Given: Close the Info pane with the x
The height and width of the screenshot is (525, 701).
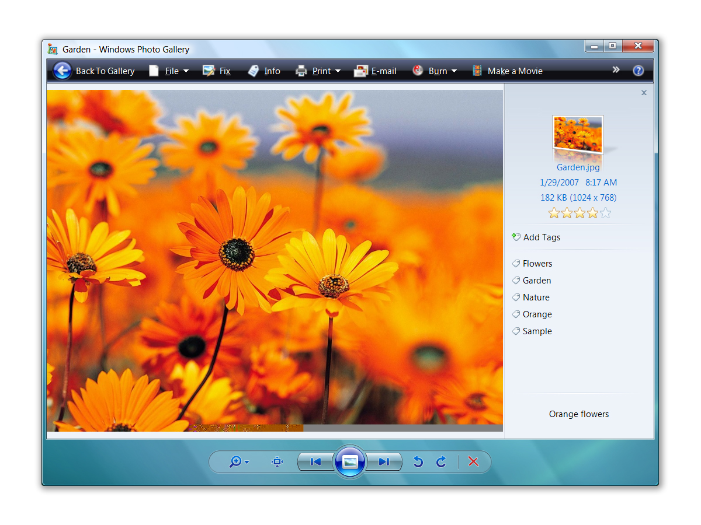Looking at the screenshot, I should 644,93.
